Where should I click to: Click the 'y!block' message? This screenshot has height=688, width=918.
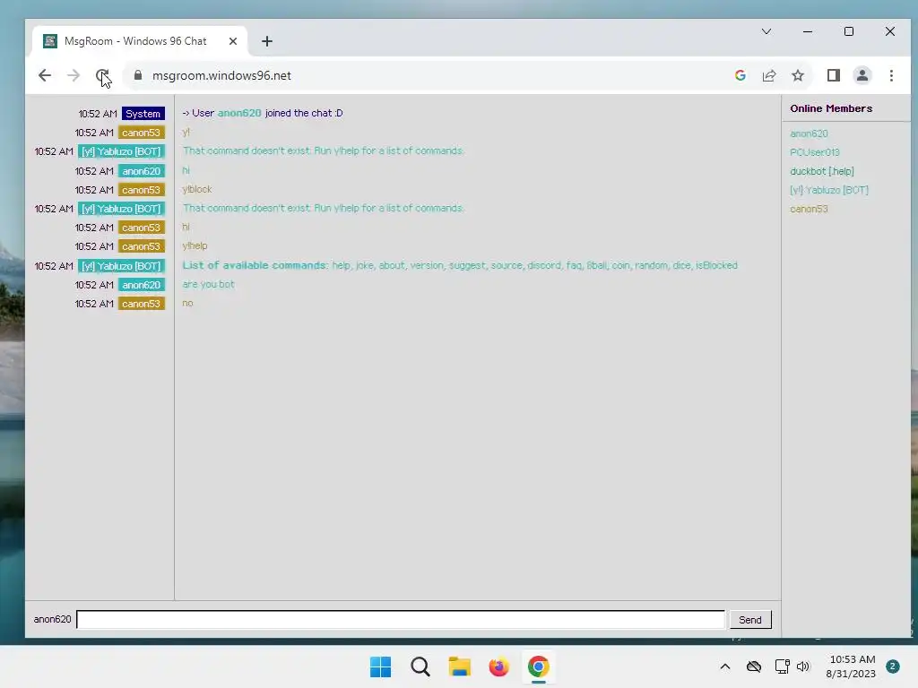(196, 190)
